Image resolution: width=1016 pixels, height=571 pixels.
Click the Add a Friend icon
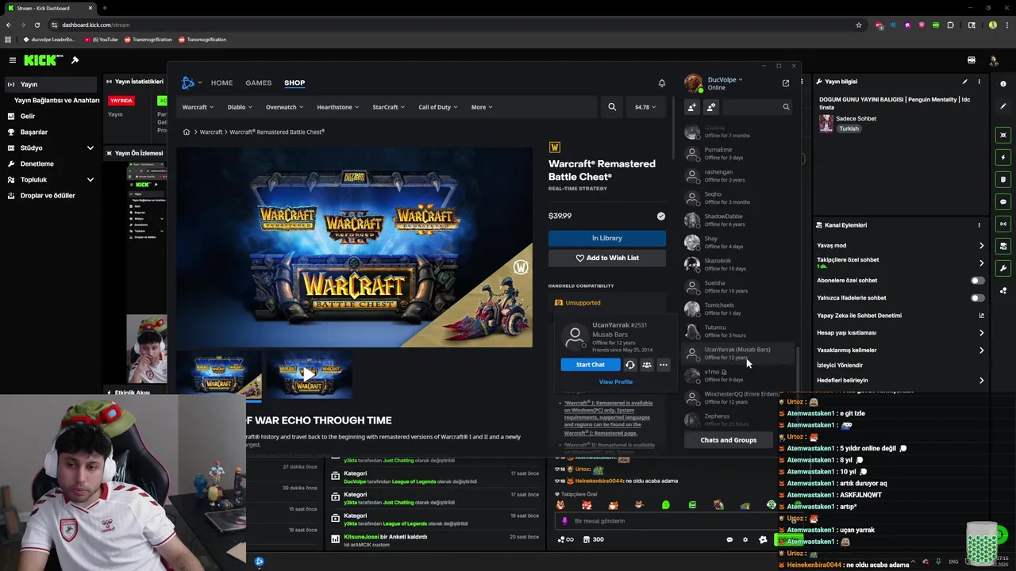click(x=692, y=107)
